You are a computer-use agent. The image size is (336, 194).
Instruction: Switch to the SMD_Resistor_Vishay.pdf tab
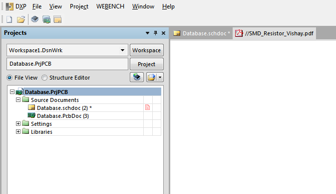274,33
